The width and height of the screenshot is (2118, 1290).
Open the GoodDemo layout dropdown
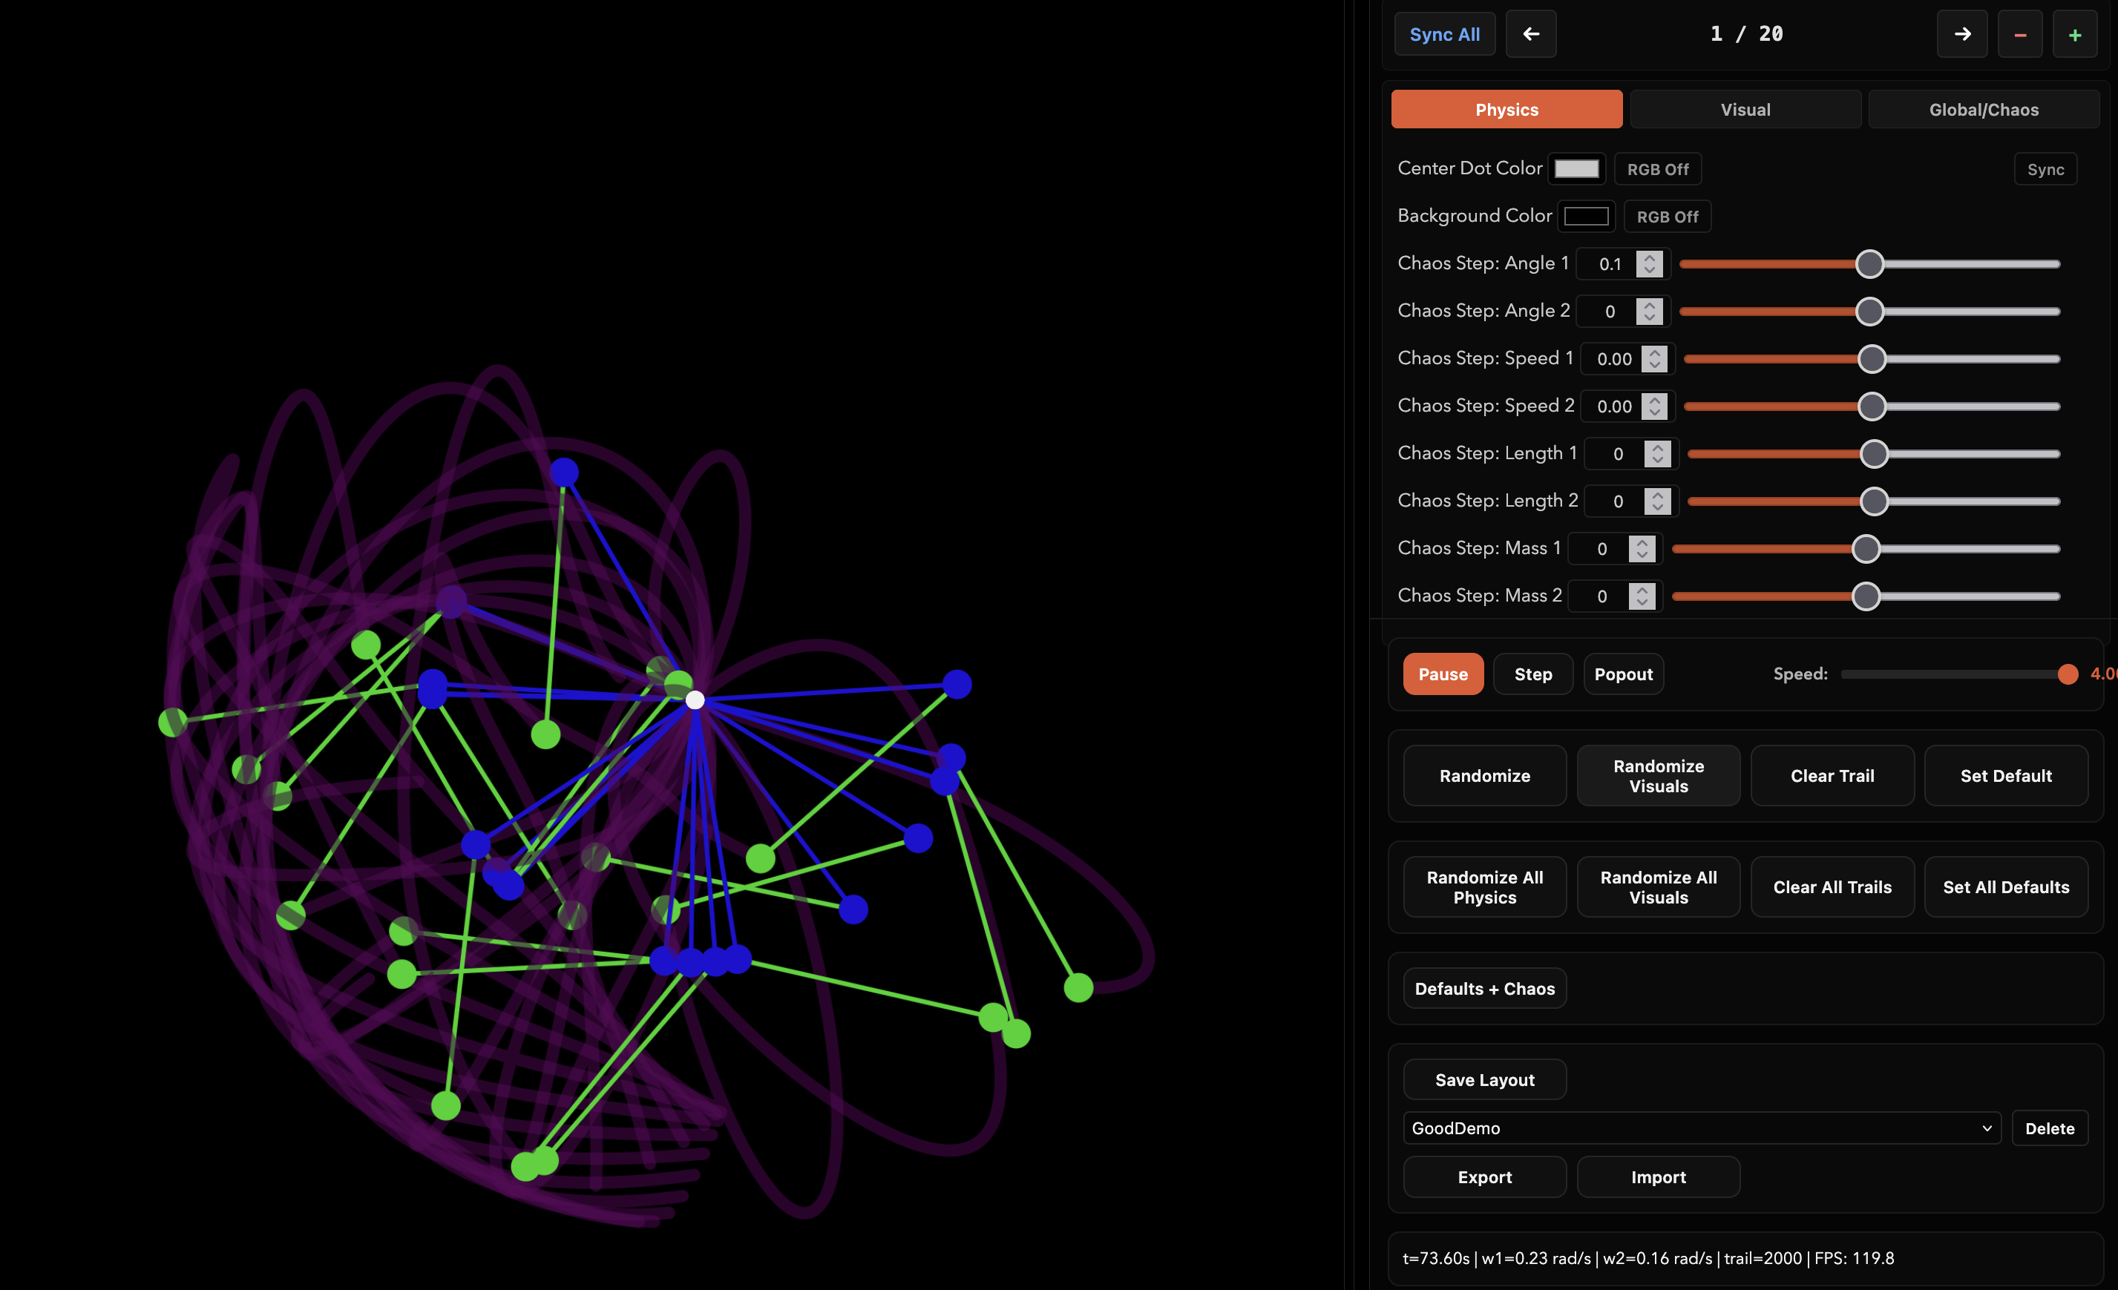point(1701,1128)
